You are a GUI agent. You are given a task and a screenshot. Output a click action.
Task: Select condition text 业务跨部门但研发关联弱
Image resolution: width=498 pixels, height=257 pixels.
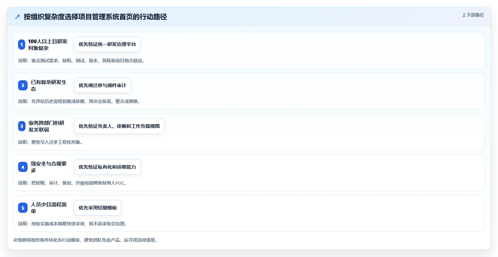pos(46,126)
